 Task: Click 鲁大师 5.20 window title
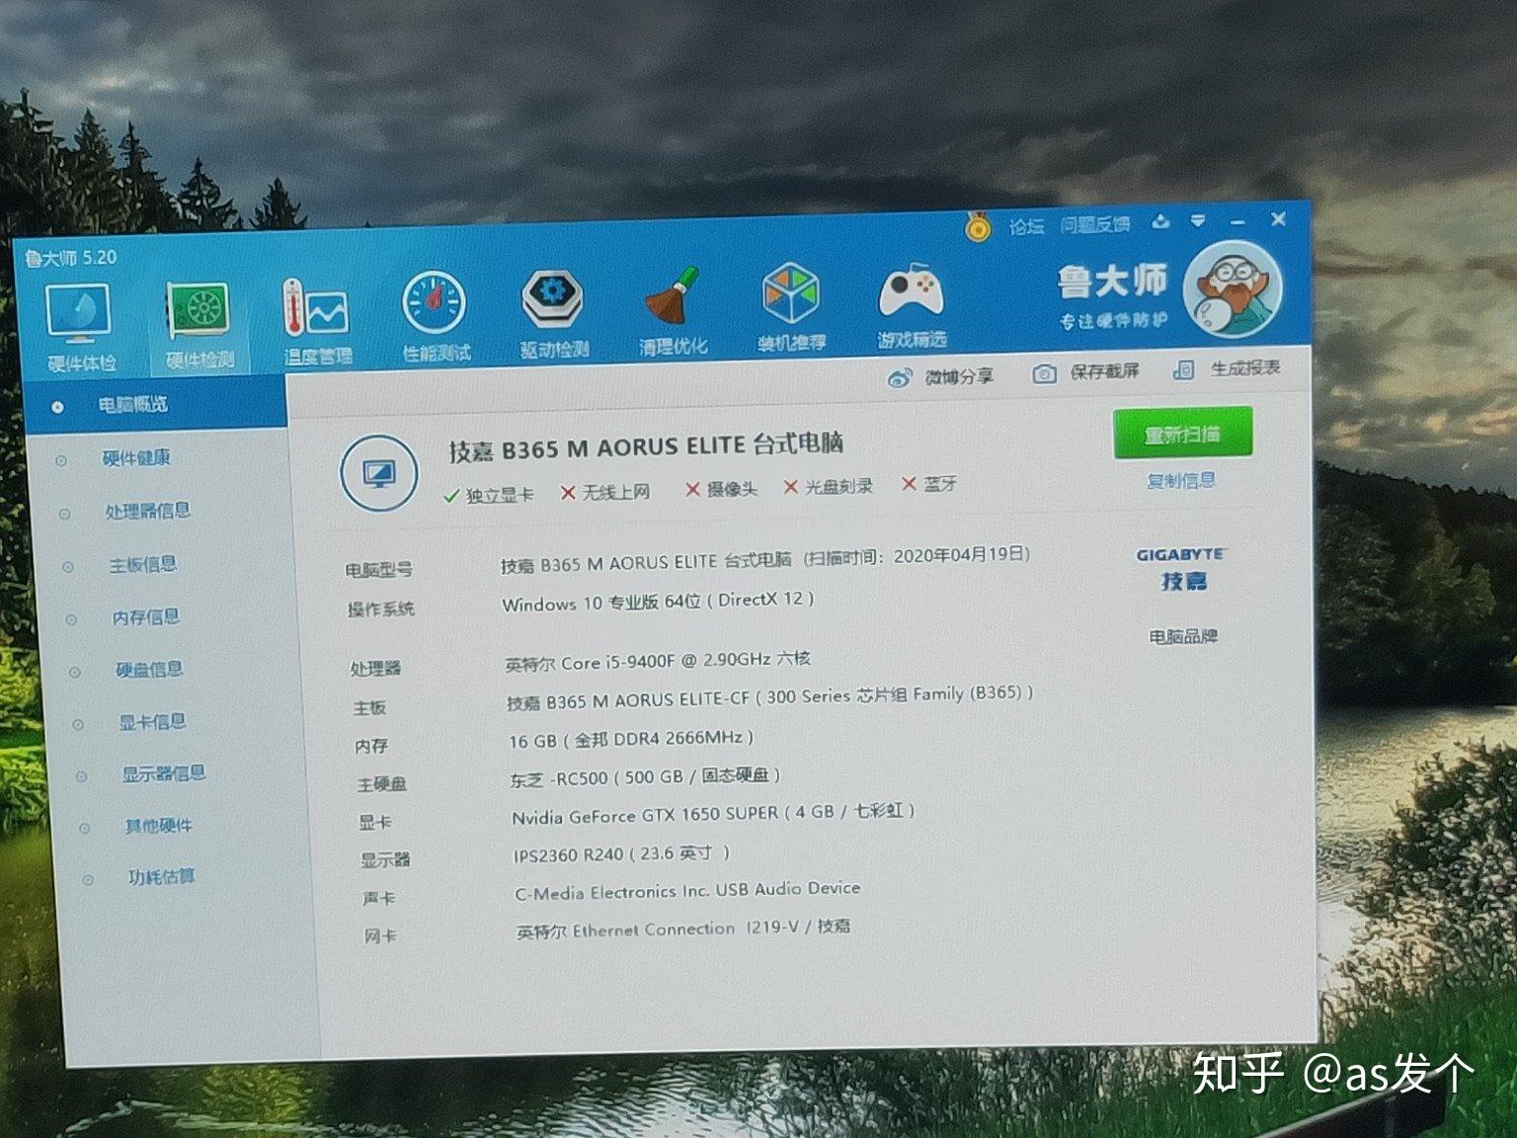pos(71,258)
